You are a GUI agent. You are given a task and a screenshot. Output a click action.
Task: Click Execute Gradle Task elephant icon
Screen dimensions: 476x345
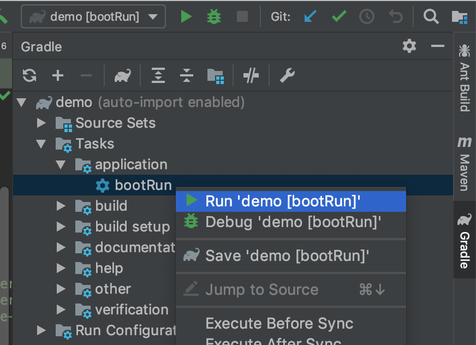click(123, 75)
